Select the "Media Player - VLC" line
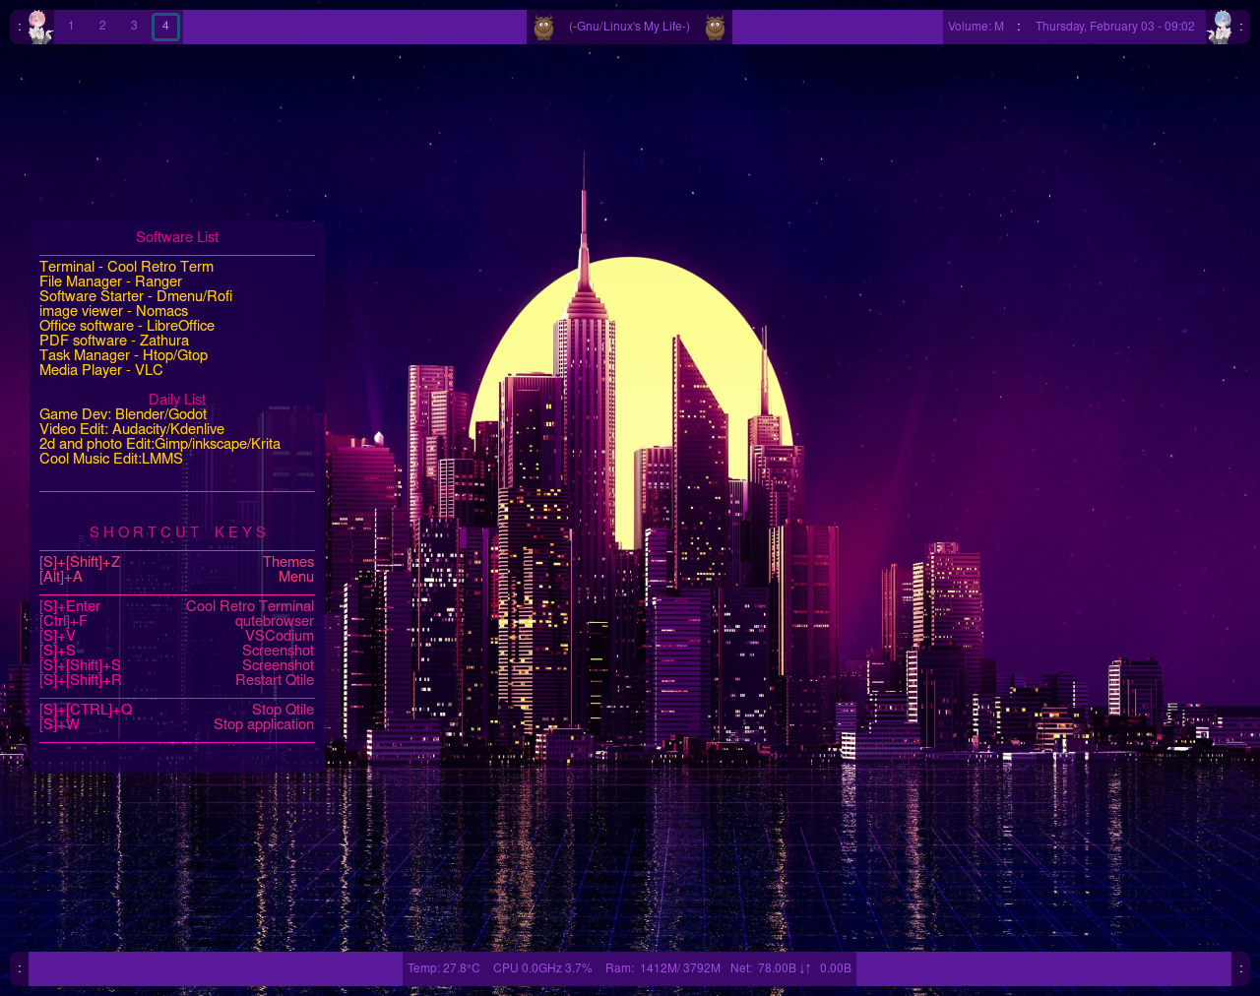1260x996 pixels. 101,370
